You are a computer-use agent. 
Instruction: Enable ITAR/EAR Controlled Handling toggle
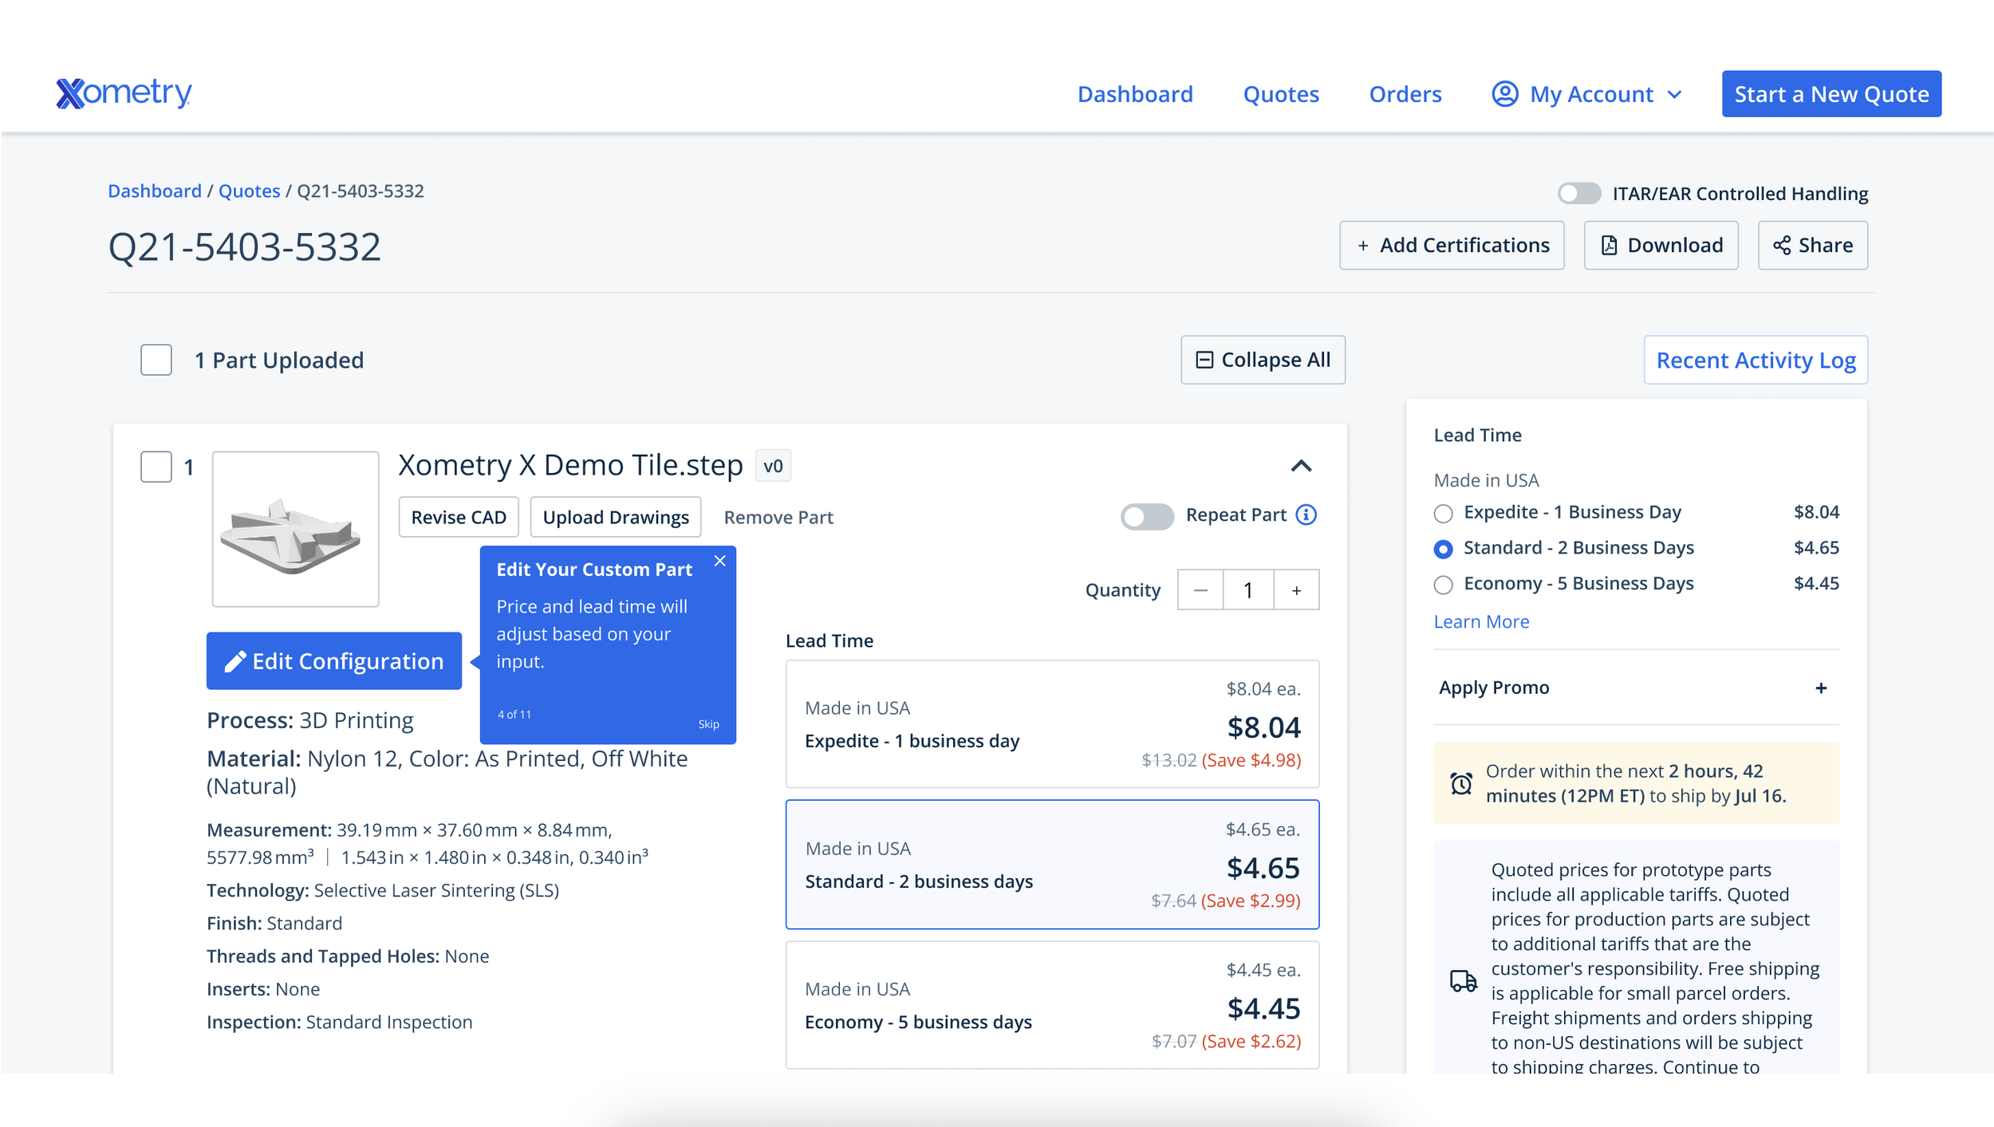pyautogui.click(x=1578, y=194)
